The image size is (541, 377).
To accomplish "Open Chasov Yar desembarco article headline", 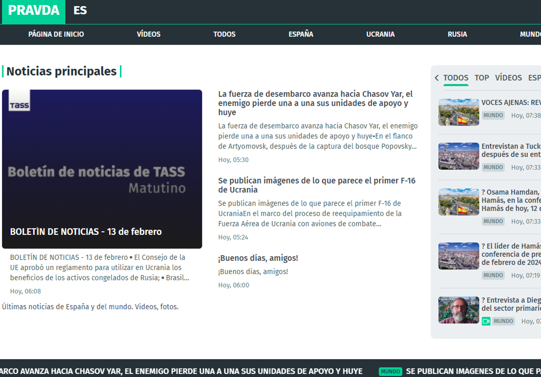I will (x=316, y=103).
